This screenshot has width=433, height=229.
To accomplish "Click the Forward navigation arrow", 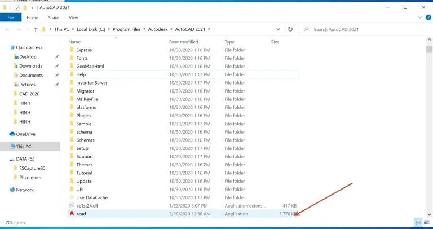I will [18, 29].
